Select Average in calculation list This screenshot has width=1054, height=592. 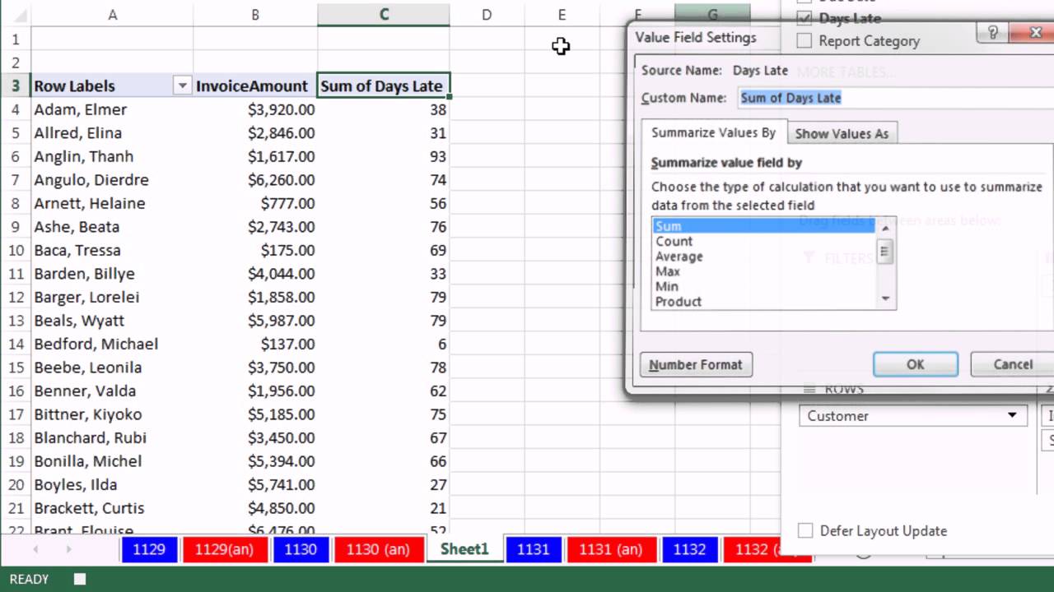763,257
